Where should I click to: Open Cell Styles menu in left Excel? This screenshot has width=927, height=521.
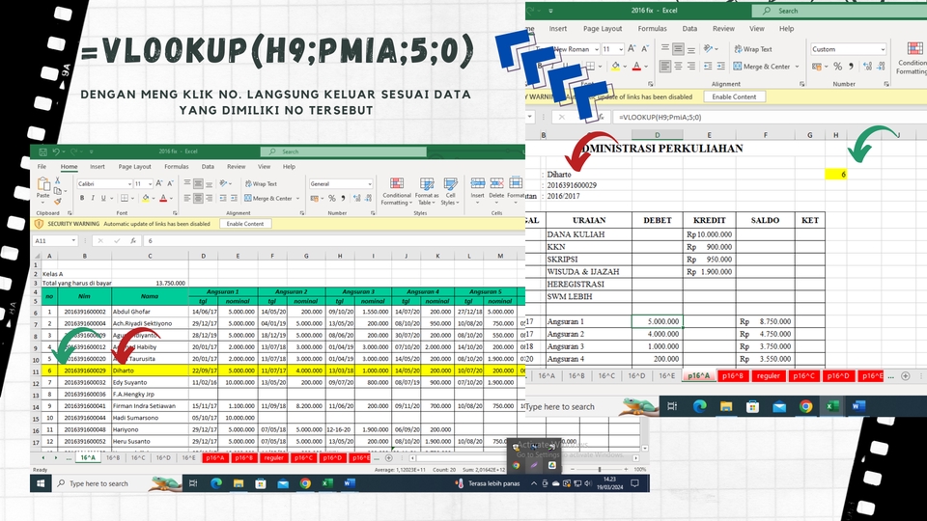[x=451, y=191]
